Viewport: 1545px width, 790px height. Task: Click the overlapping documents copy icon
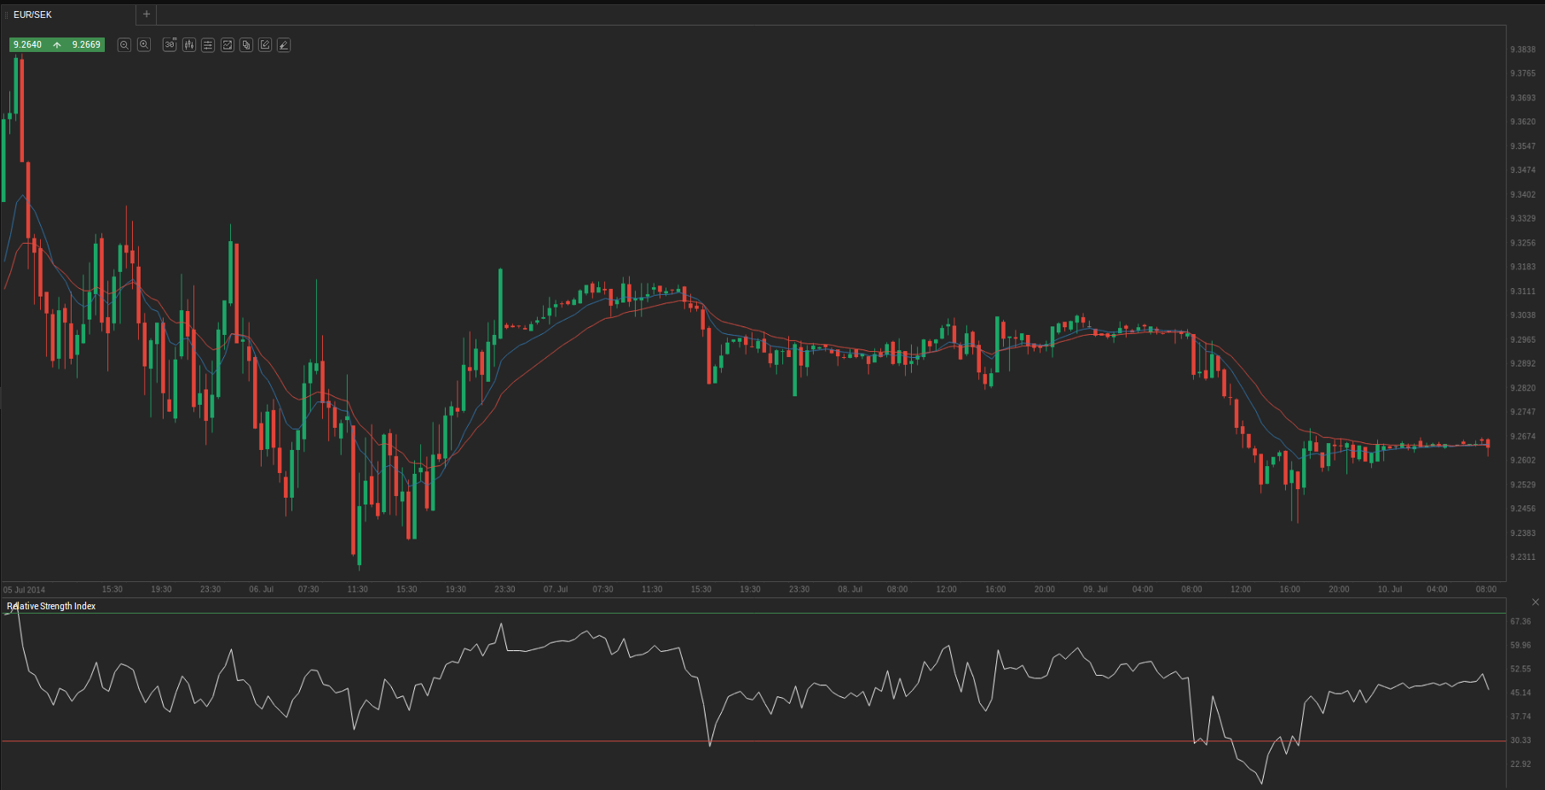[246, 45]
